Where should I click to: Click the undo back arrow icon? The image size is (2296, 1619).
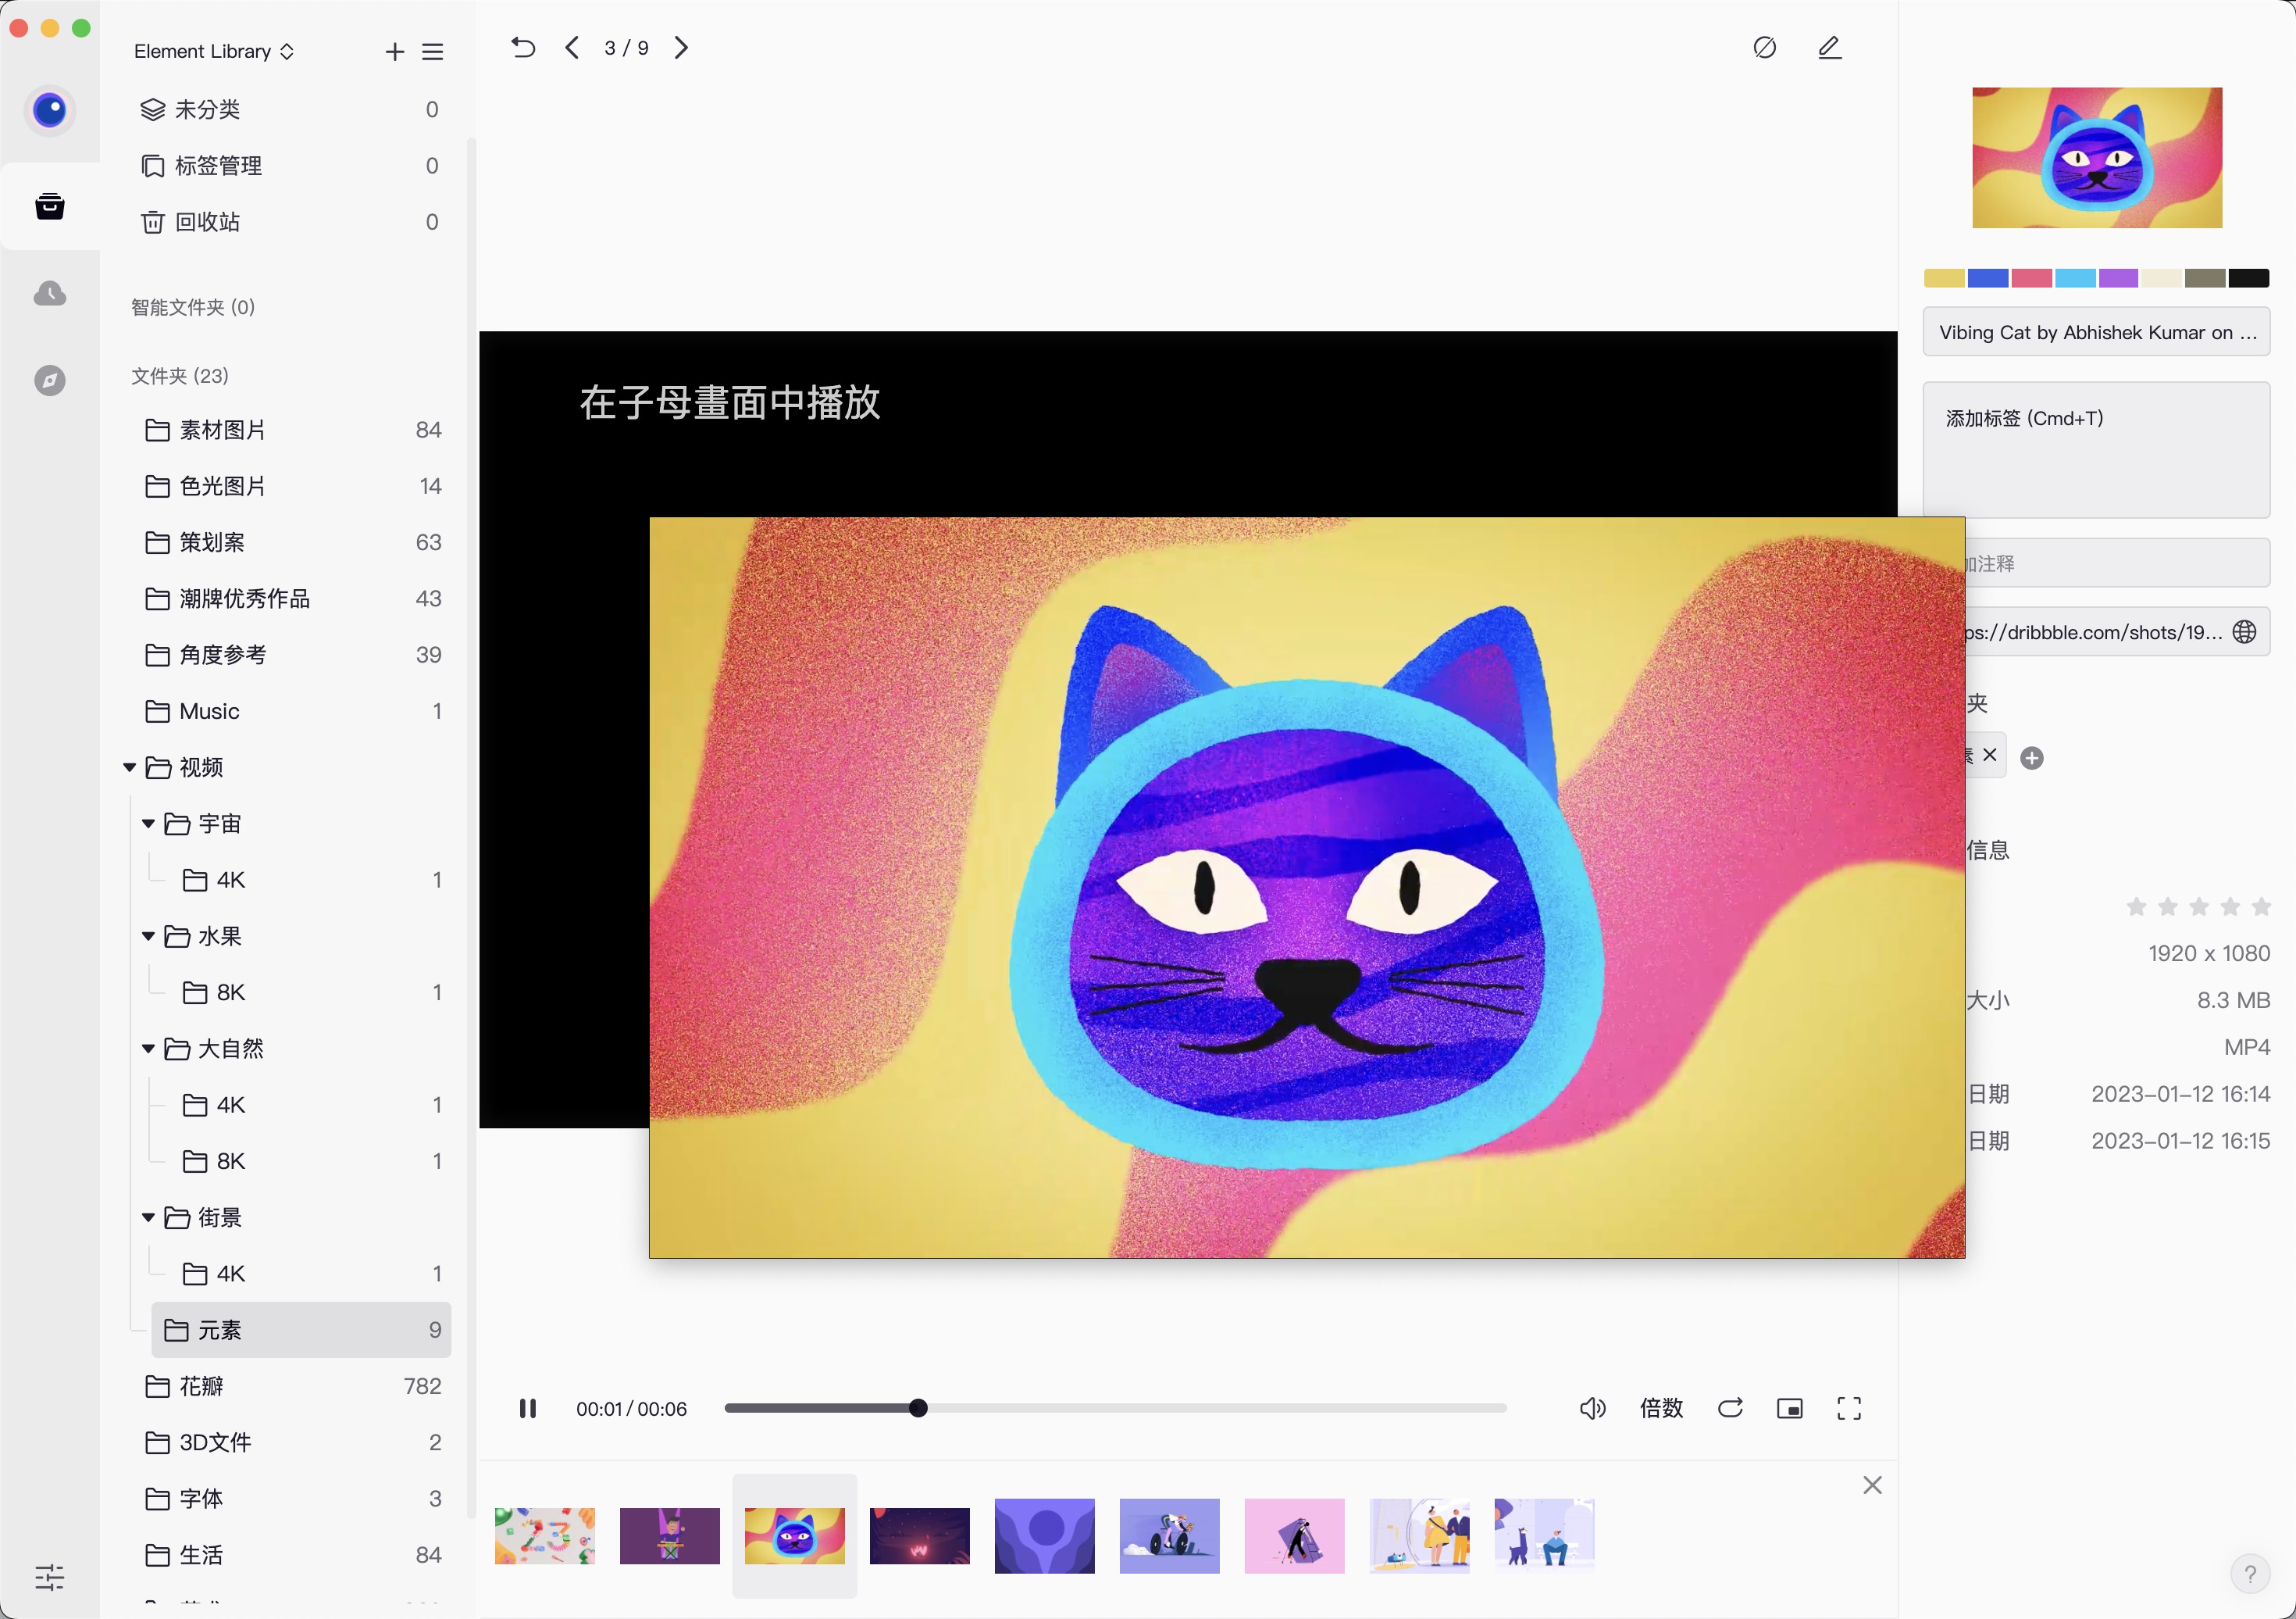(523, 47)
